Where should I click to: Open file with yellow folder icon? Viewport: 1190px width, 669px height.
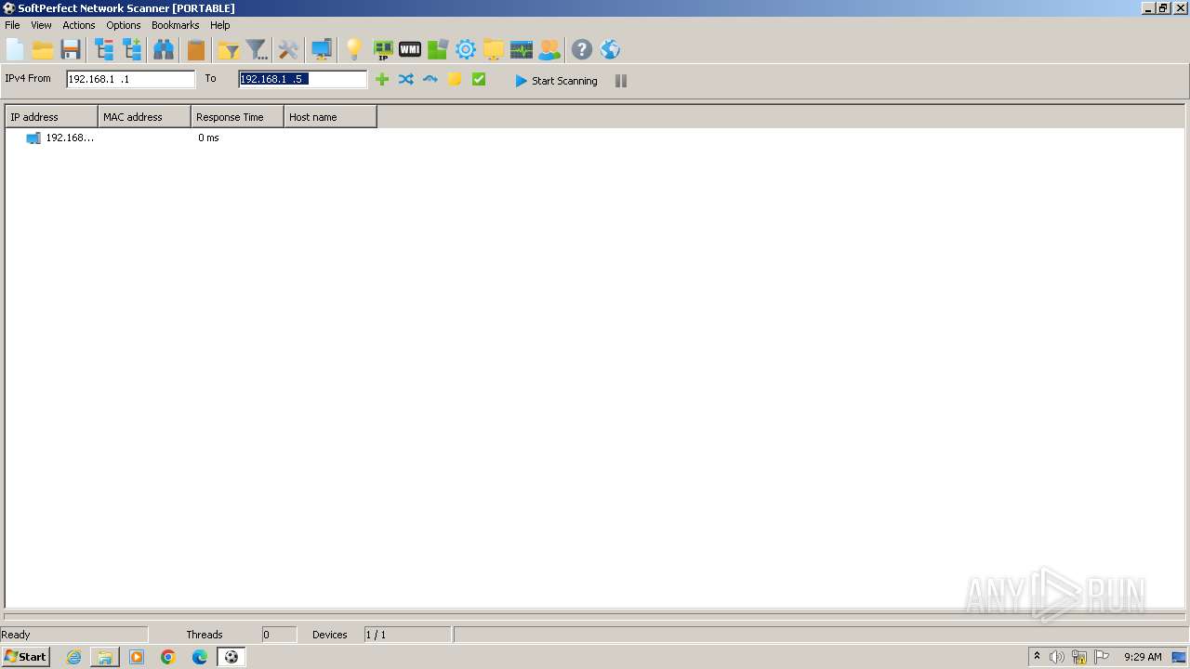coord(43,49)
